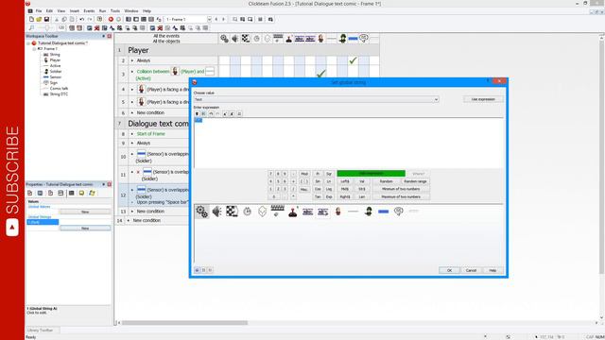
Task: Click empty Special action cell in row 2
Action: click(224, 60)
